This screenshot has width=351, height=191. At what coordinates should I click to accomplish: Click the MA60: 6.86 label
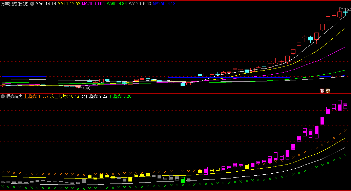[117, 4]
